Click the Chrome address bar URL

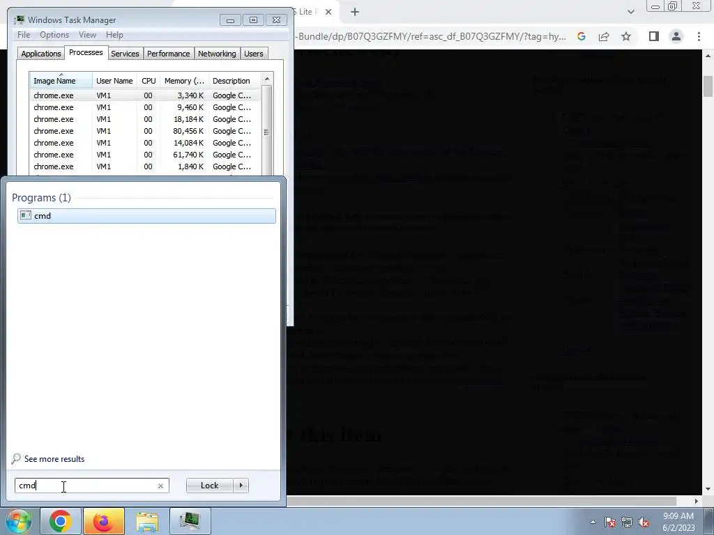432,36
